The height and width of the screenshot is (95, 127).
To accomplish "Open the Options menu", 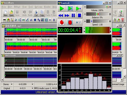I will coord(38,7).
